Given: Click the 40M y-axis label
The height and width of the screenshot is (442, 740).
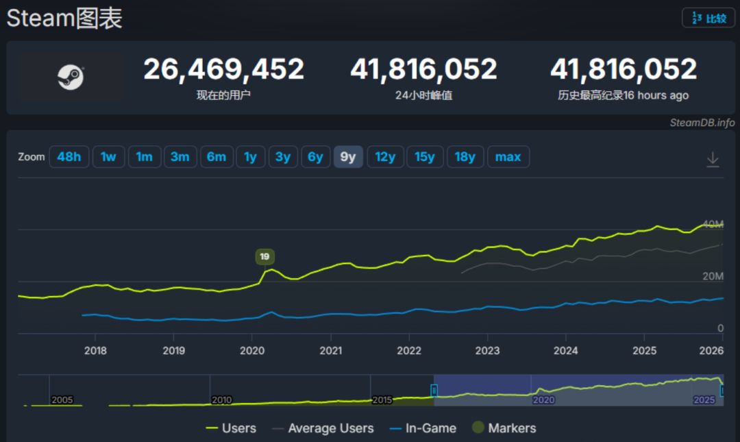Looking at the screenshot, I should (713, 224).
